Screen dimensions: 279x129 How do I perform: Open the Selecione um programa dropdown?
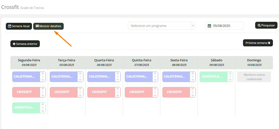pos(161,26)
